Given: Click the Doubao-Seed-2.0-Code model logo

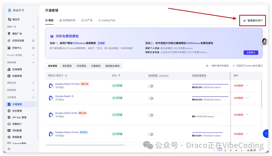Looking at the screenshot, I should point(51,86).
